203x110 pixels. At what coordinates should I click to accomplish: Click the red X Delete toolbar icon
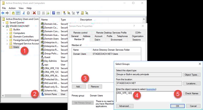tap(34, 13)
